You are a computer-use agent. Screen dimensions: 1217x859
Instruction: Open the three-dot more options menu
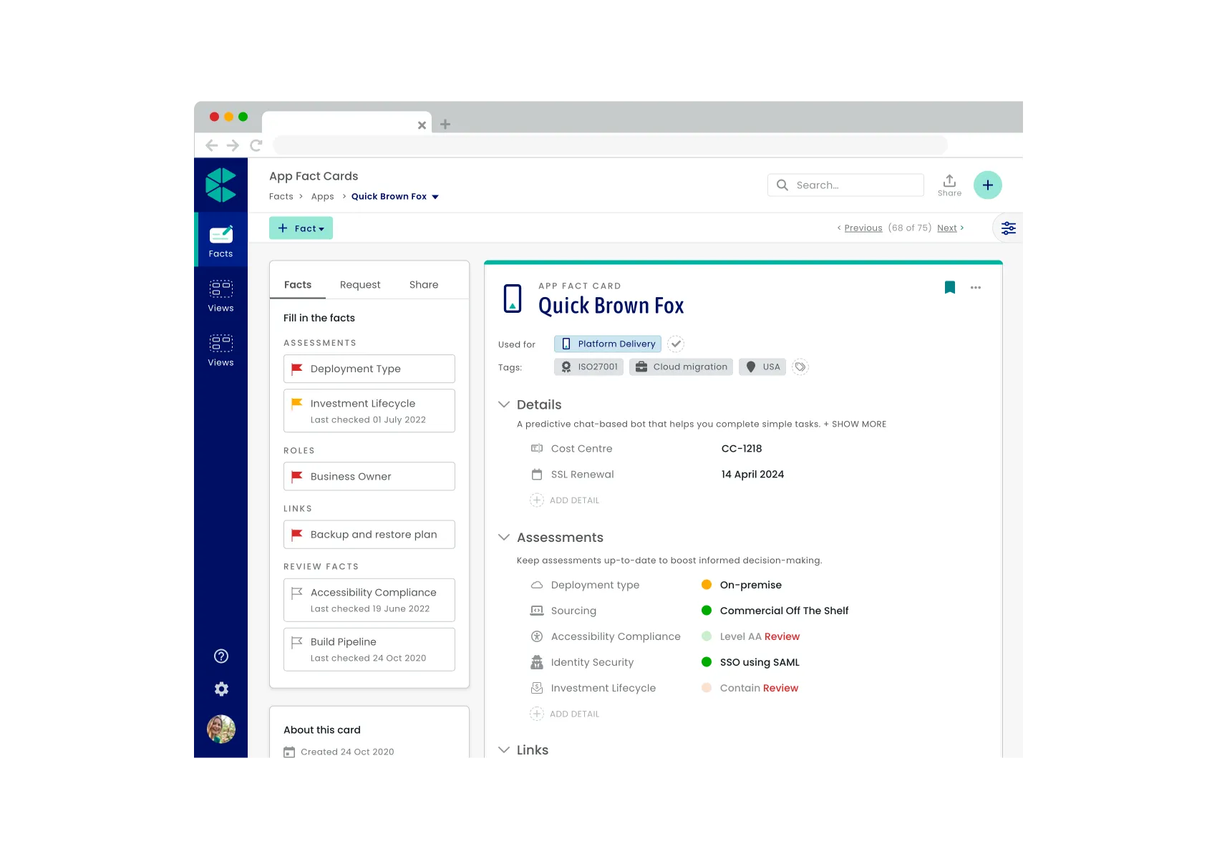point(976,288)
